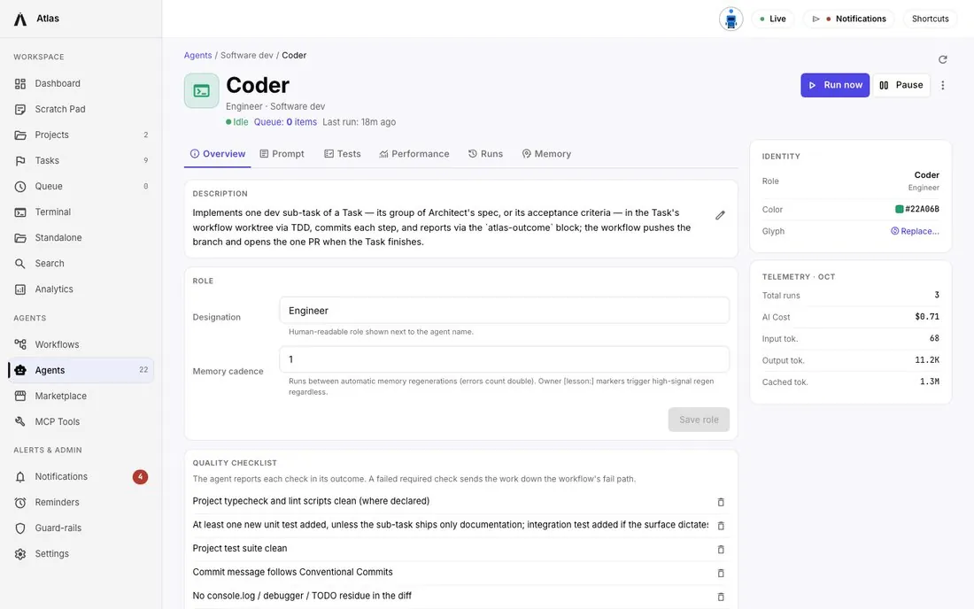974x609 pixels.
Task: Toggle the Live status indicator
Action: tap(773, 19)
